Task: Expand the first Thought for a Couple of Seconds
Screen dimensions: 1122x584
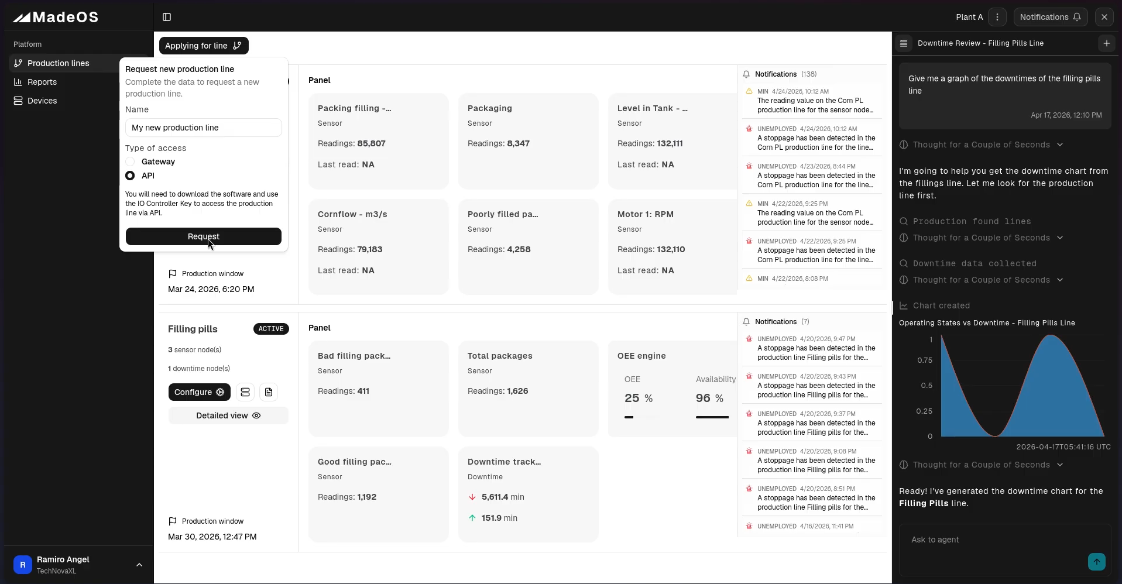Action: pos(982,145)
